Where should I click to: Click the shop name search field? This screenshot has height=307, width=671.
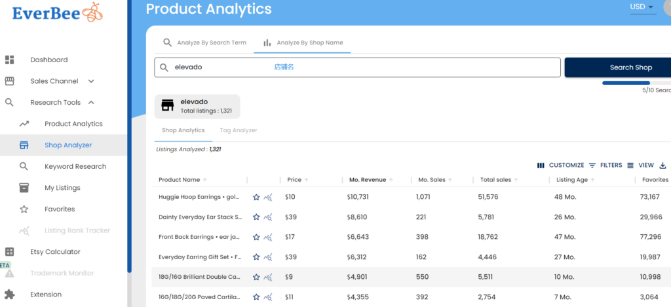pyautogui.click(x=357, y=67)
